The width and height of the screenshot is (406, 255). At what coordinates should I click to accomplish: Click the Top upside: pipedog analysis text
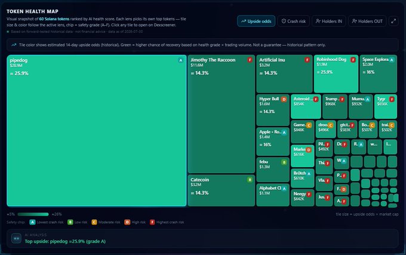[x=65, y=241]
